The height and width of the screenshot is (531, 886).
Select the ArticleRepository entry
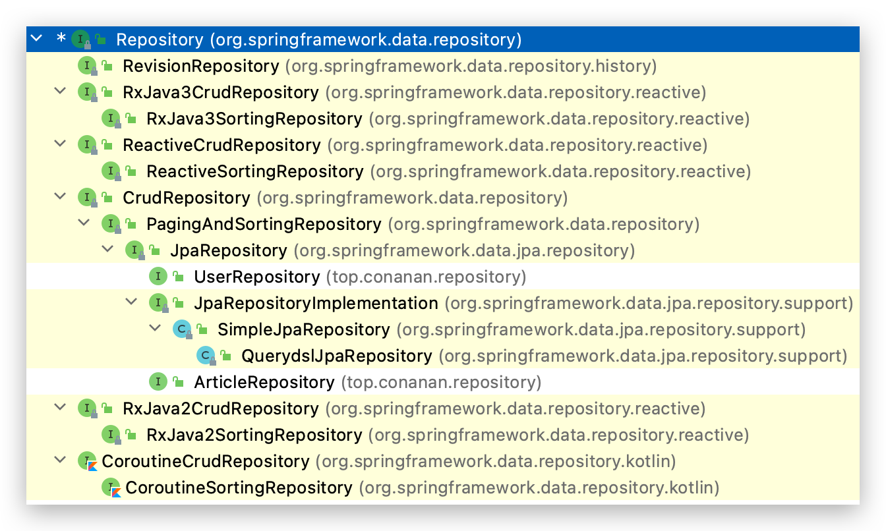point(264,382)
